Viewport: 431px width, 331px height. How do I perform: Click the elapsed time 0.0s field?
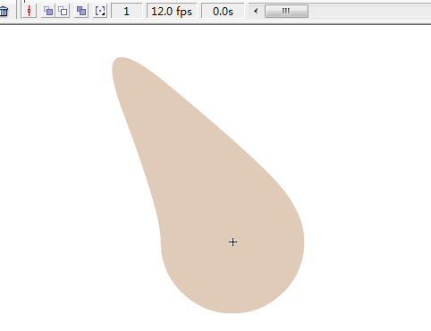click(223, 12)
